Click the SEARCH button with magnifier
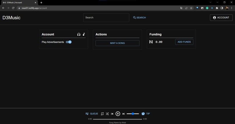This screenshot has width=235, height=124. pos(139,18)
